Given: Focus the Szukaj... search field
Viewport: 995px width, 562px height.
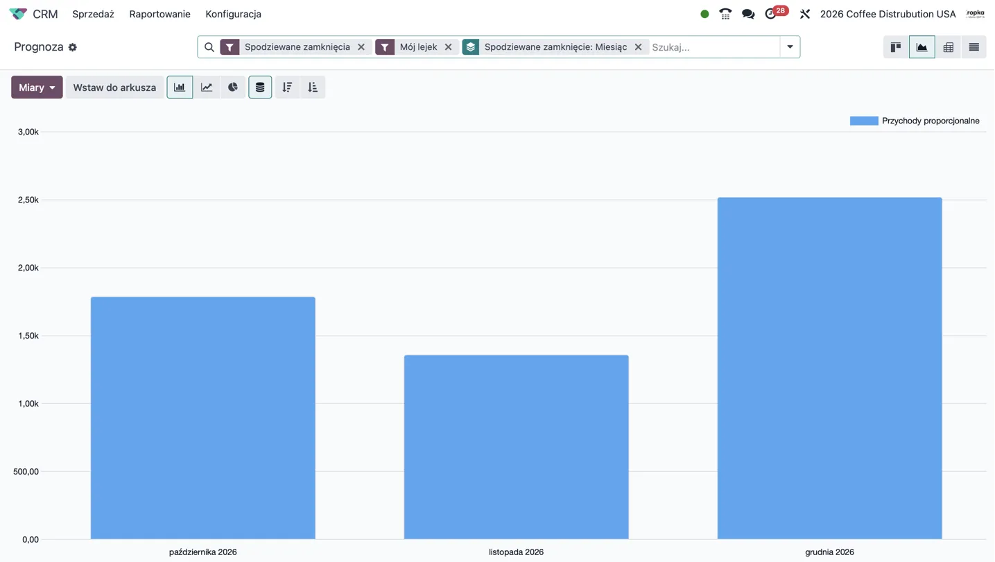Looking at the screenshot, I should pos(714,47).
